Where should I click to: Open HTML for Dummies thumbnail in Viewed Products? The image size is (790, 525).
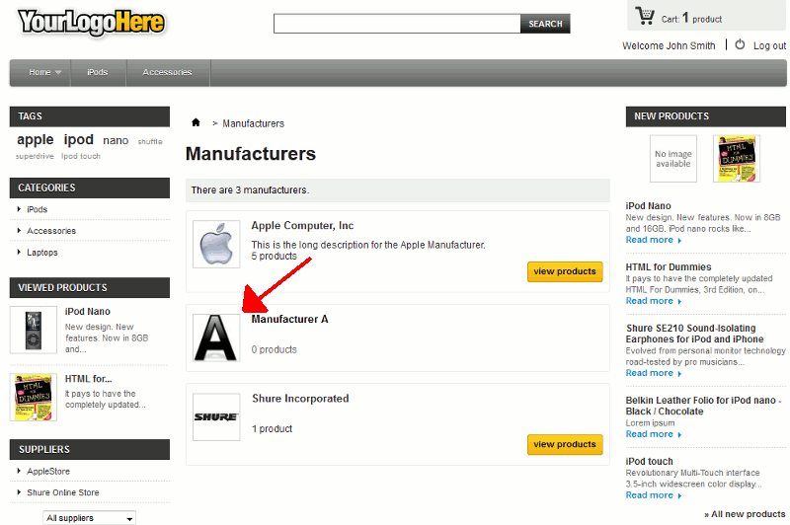tap(34, 397)
